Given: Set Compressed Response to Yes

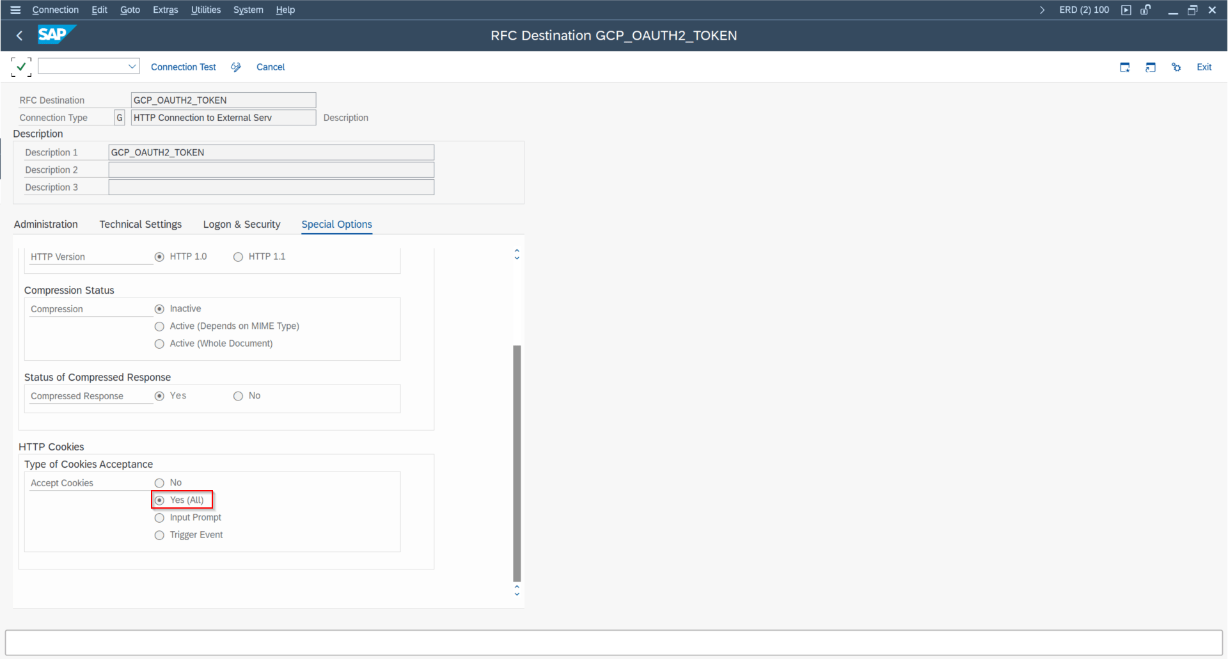Looking at the screenshot, I should [159, 396].
